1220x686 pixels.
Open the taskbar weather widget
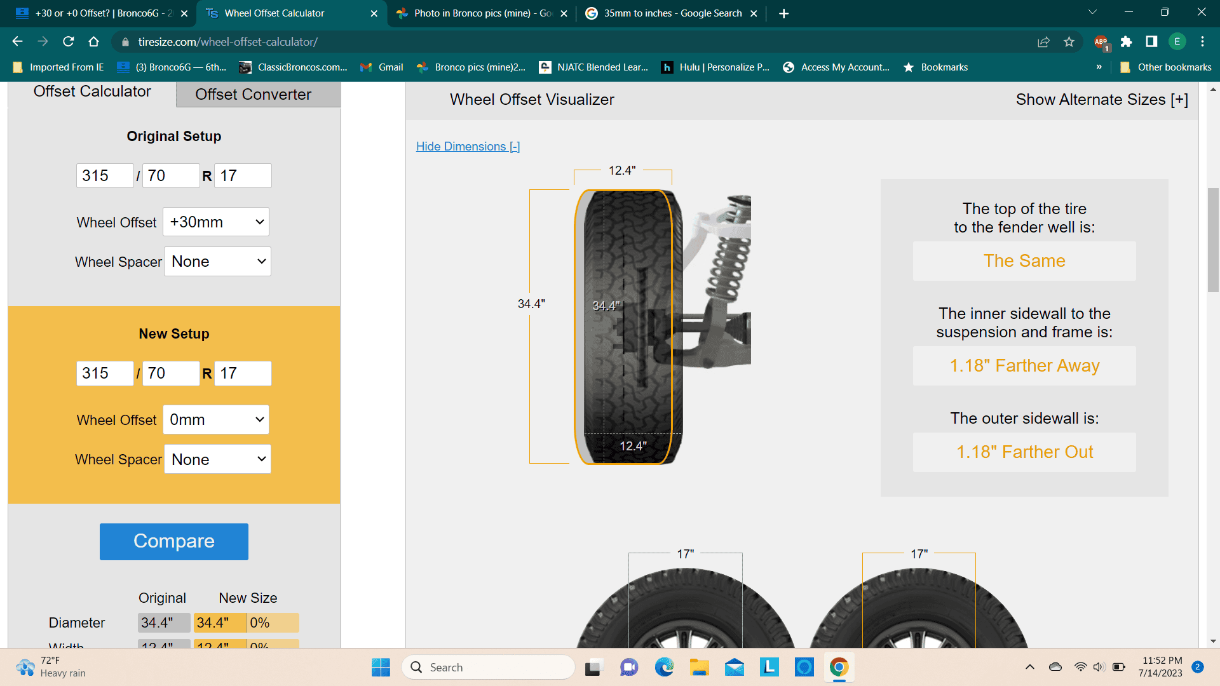[x=51, y=667]
